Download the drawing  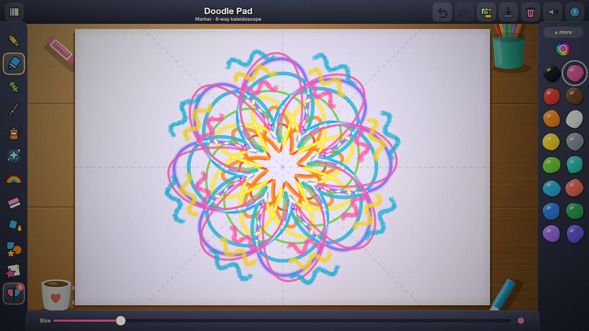click(508, 12)
